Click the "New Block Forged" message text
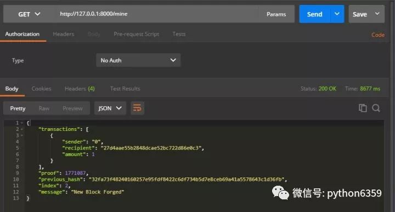Screen dimensions: 395x212 click(x=98, y=192)
